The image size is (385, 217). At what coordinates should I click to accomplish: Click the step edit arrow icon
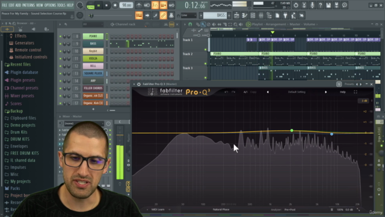[x=147, y=16]
